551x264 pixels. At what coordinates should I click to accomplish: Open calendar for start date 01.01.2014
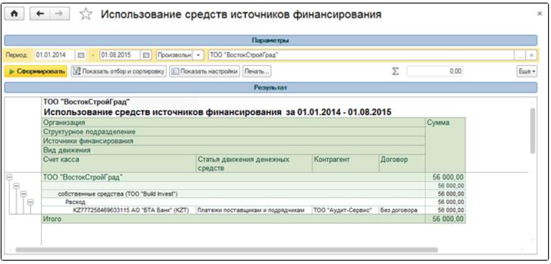pos(80,55)
